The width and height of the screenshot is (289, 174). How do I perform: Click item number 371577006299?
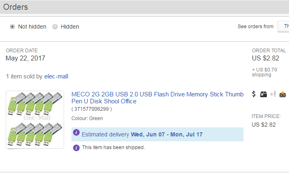point(92,109)
